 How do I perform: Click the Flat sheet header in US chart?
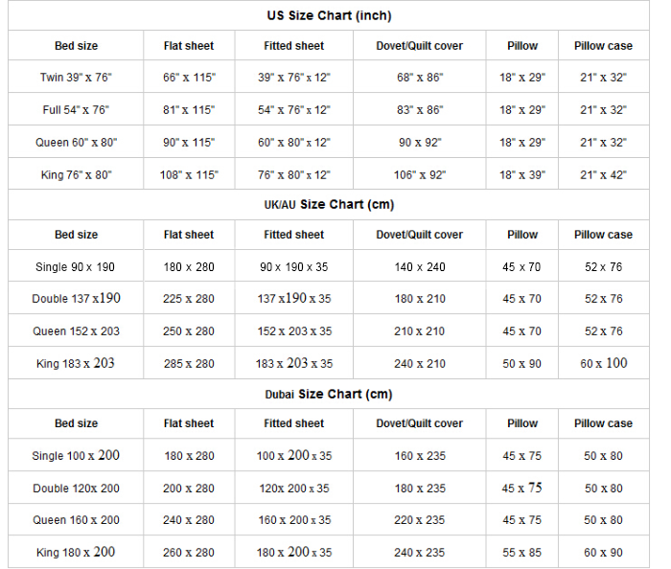coord(189,46)
